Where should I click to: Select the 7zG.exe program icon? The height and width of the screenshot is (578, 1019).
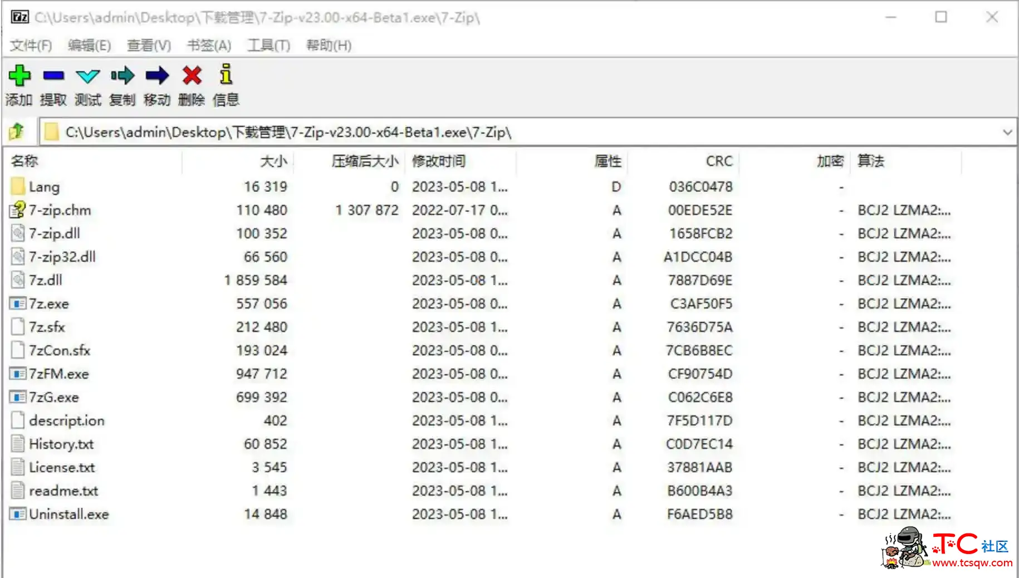coord(18,397)
